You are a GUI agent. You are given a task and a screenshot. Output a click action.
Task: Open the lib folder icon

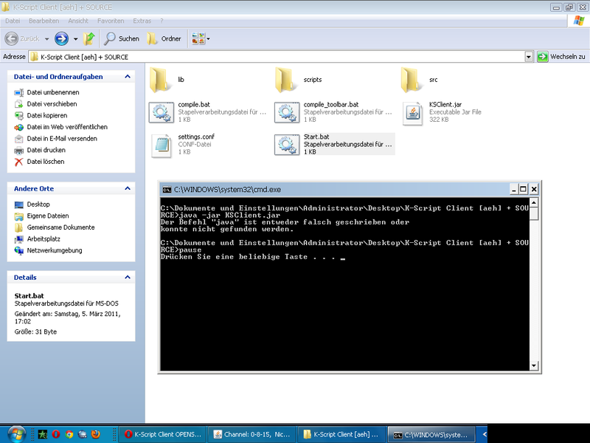159,80
